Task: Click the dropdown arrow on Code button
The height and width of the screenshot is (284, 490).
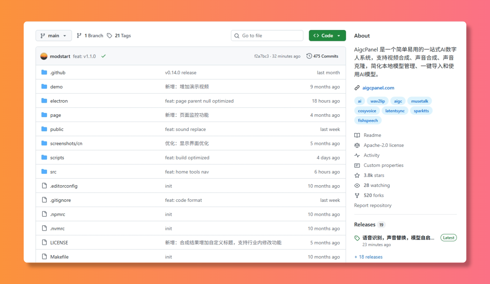Action: (x=339, y=36)
